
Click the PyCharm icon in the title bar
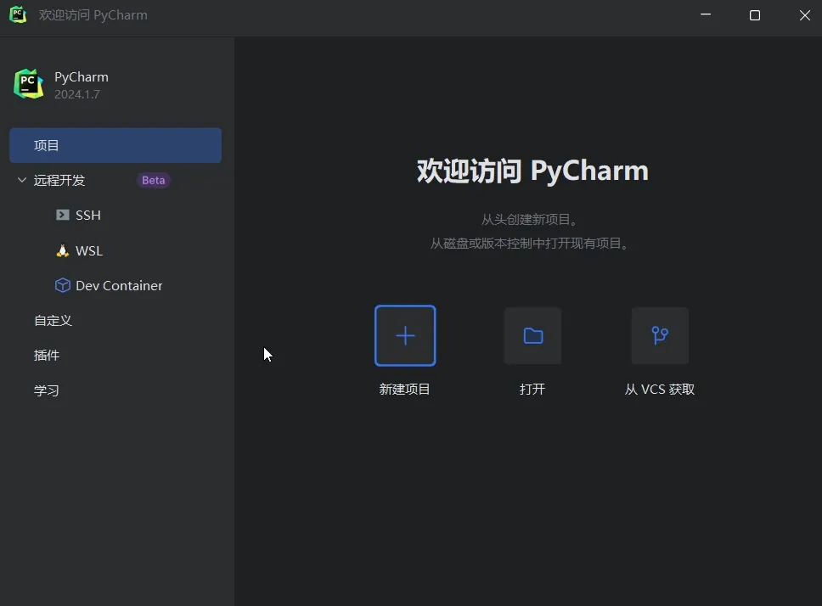pos(18,14)
